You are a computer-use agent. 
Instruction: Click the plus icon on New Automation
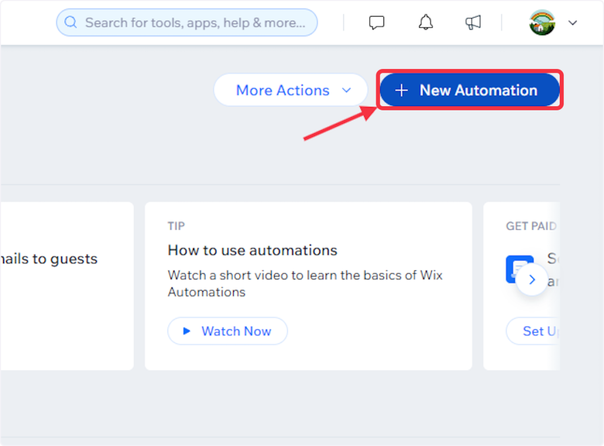402,90
